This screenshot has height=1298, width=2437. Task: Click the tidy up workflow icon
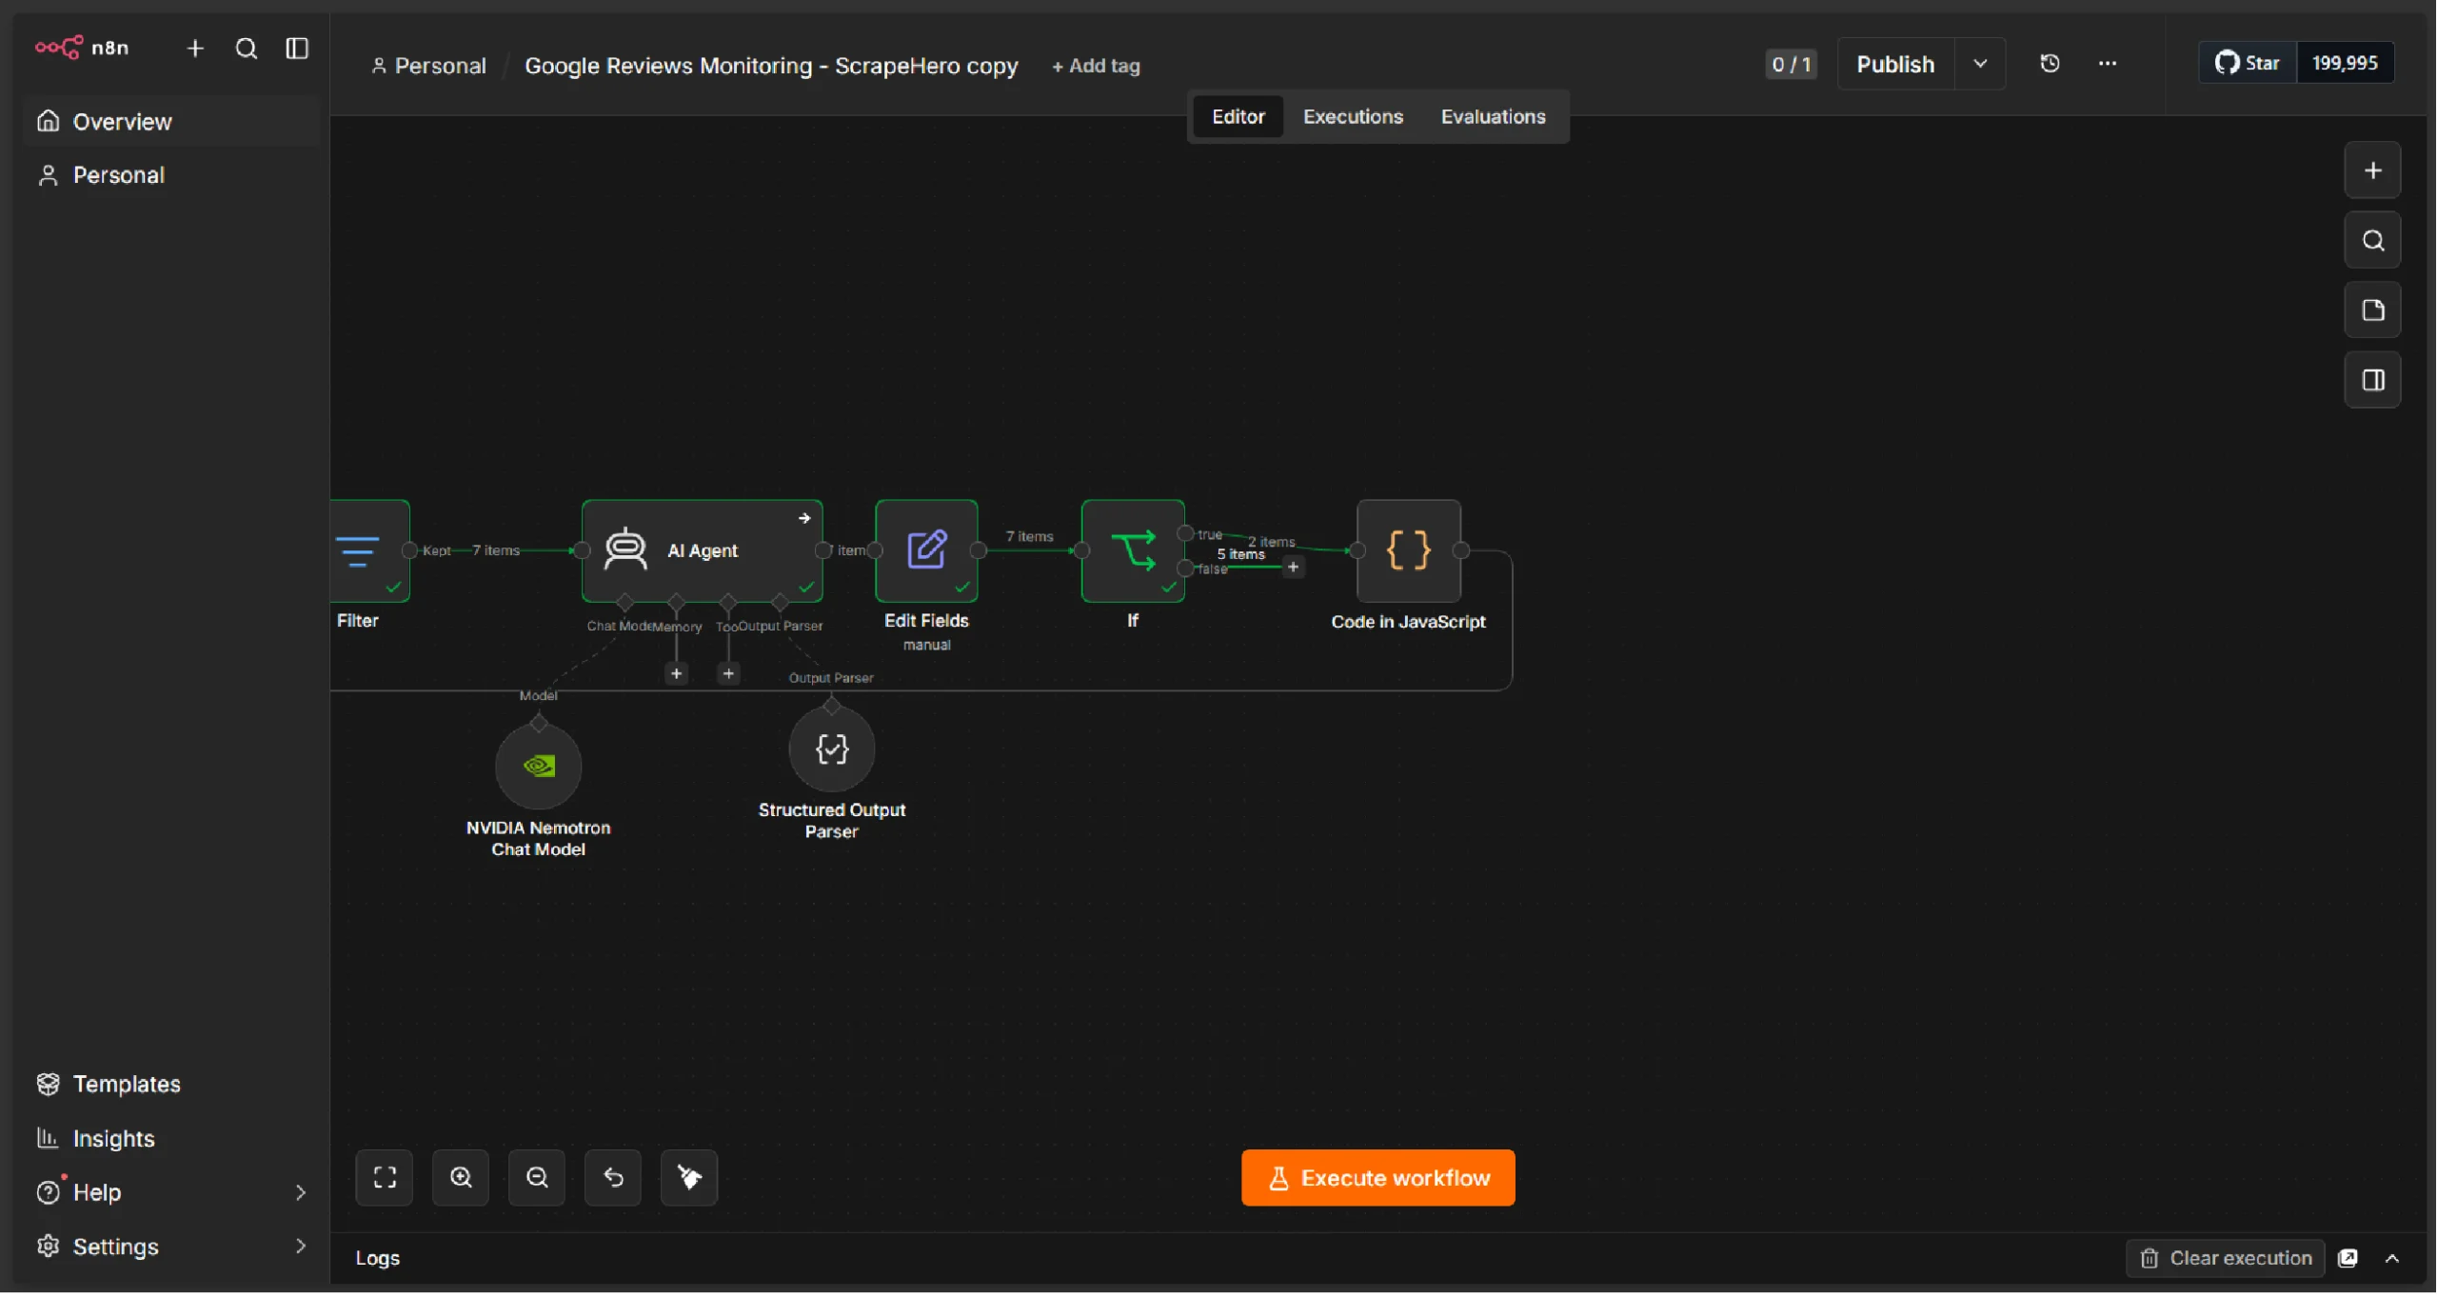[689, 1179]
